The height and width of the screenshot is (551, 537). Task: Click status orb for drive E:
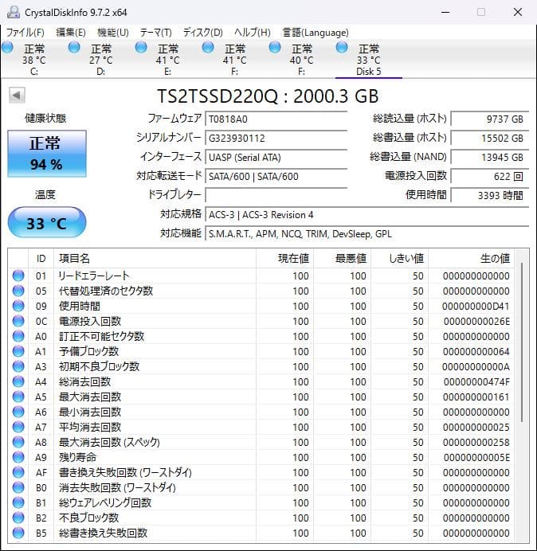141,47
